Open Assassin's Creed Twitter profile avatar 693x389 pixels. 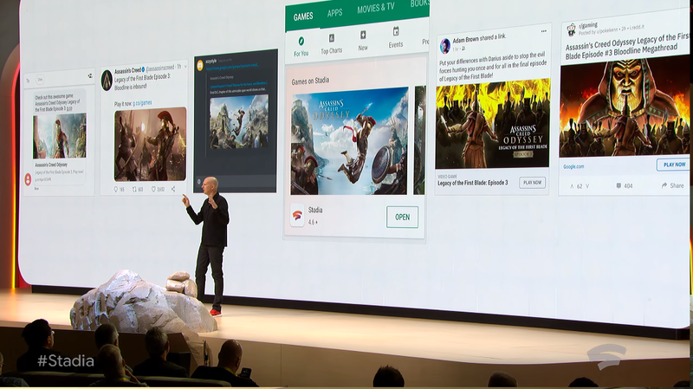[107, 81]
